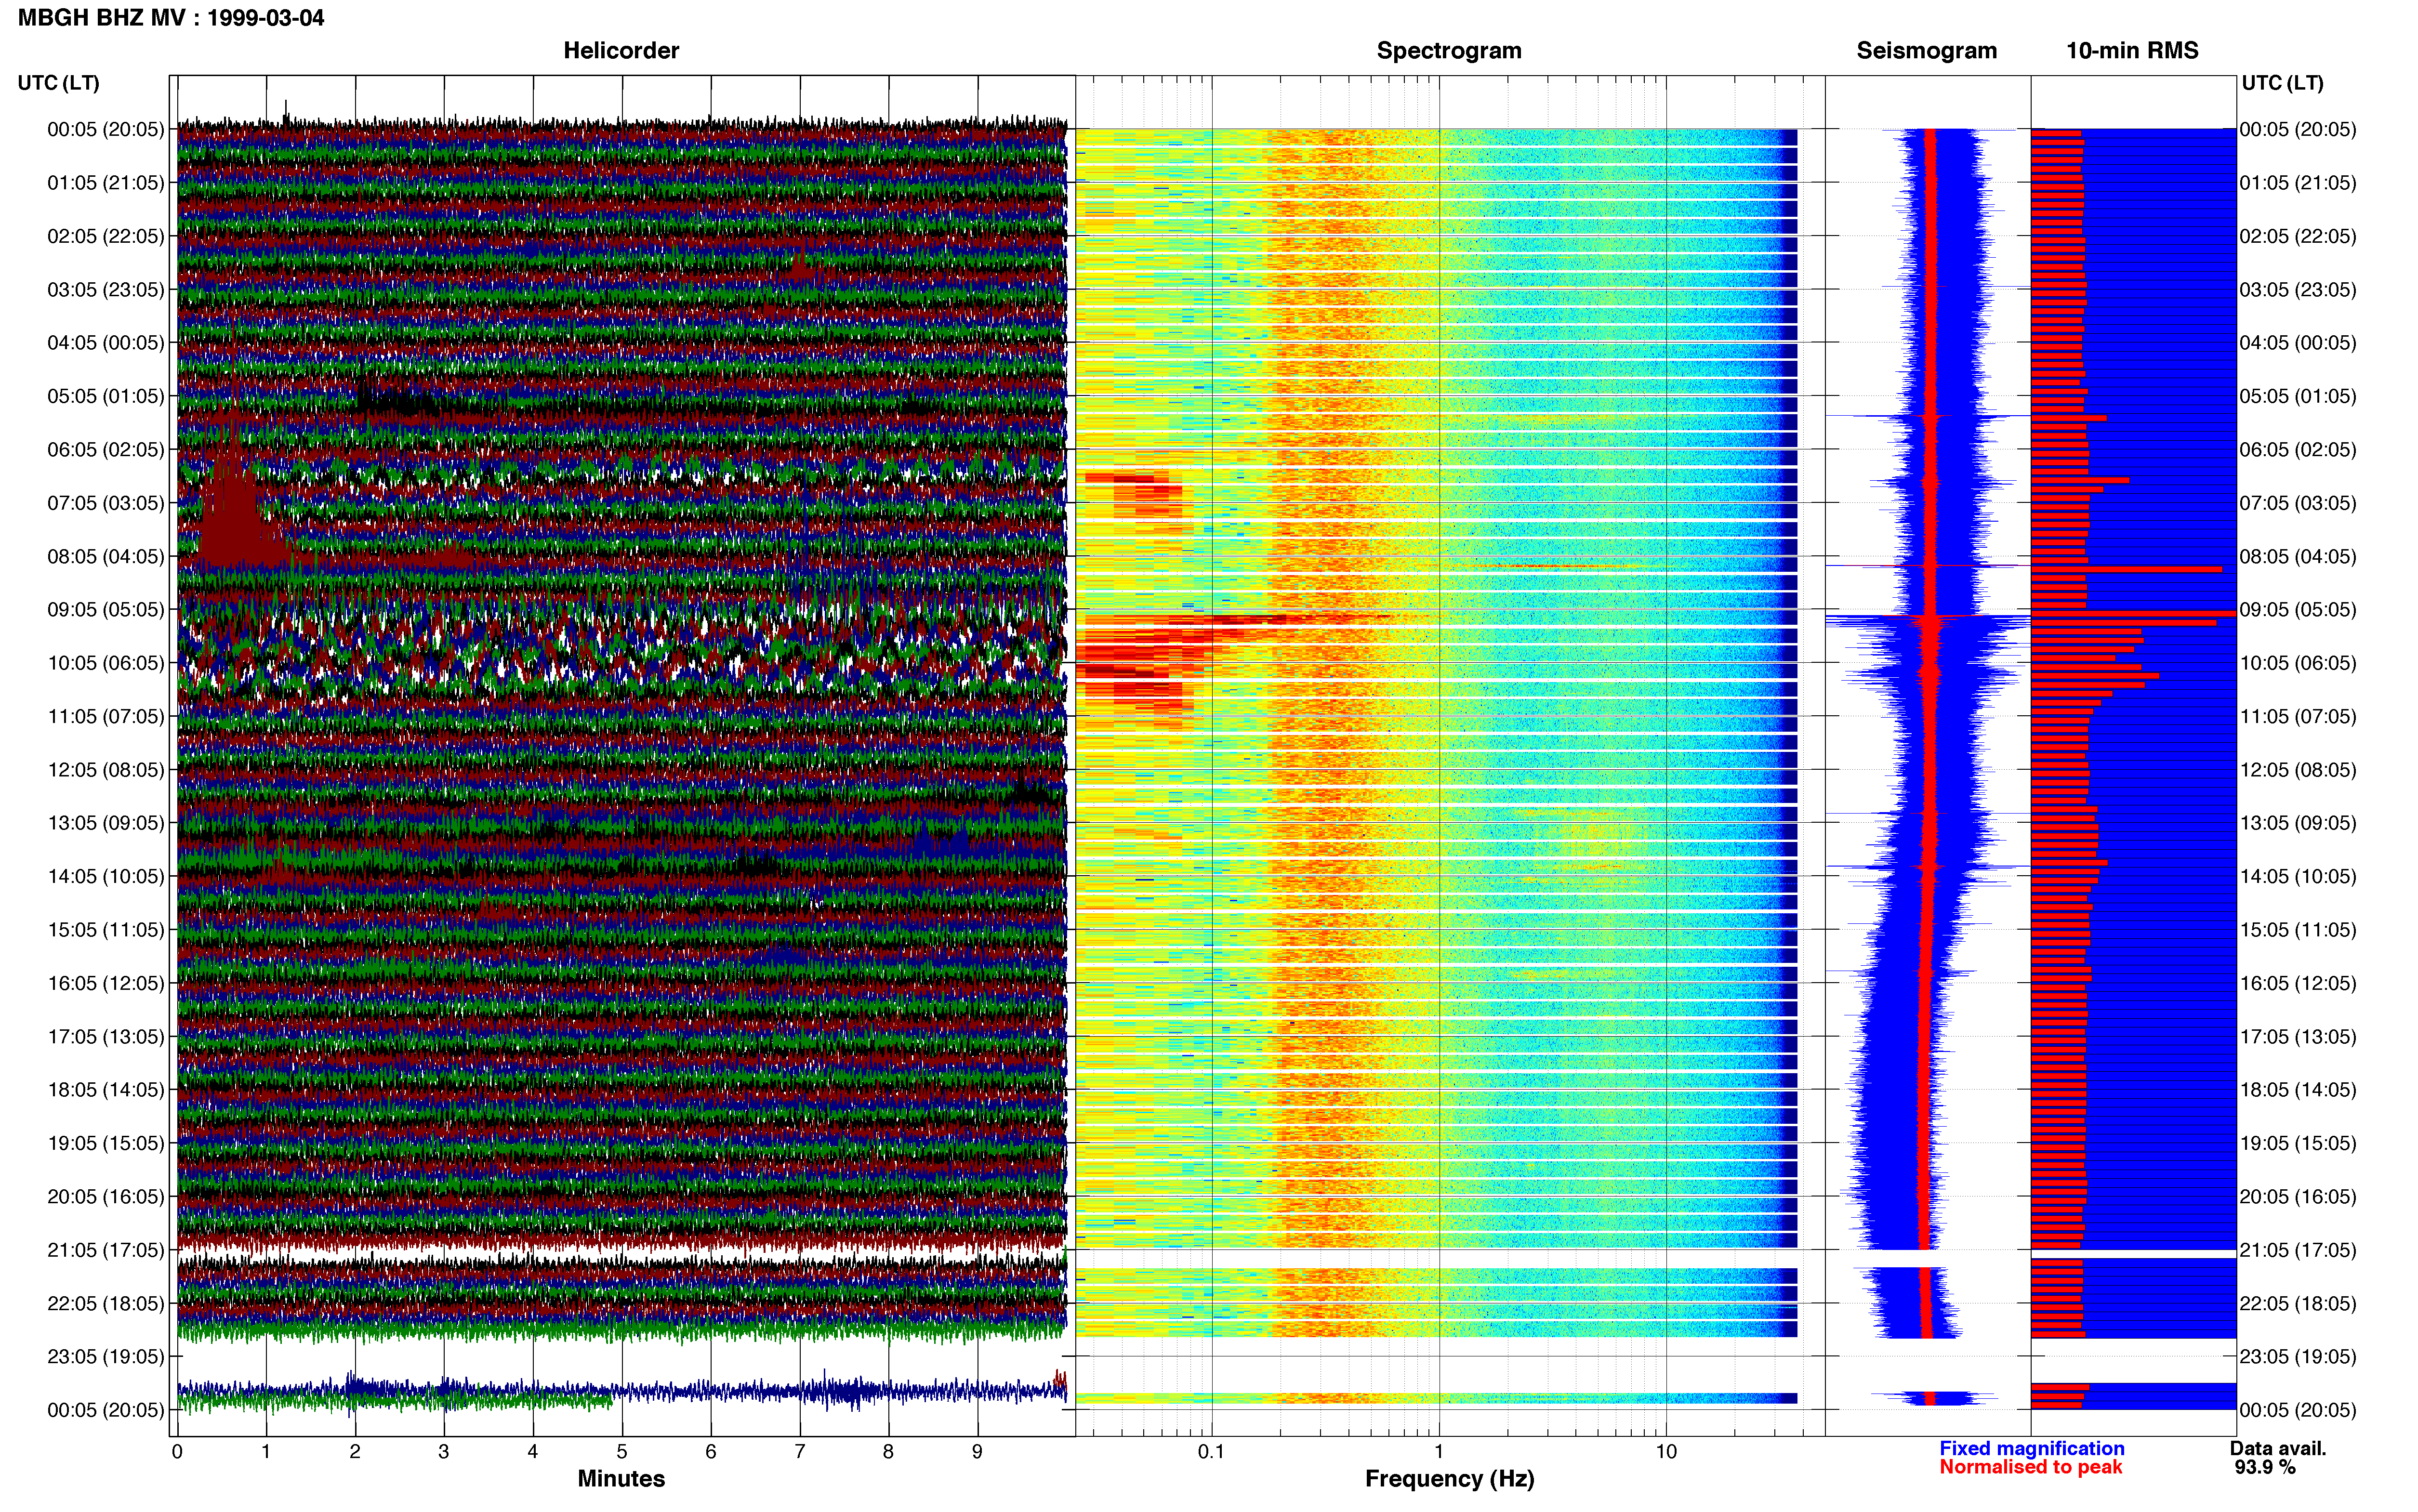Click the 'Fixed magnification' legend text
The width and height of the screenshot is (2418, 1512).
[2031, 1449]
